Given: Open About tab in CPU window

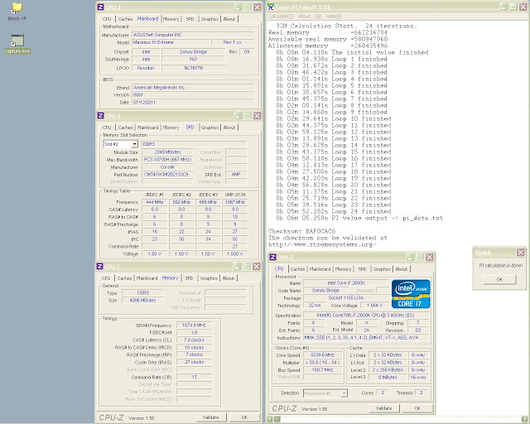Looking at the screenshot, I should [x=402, y=269].
